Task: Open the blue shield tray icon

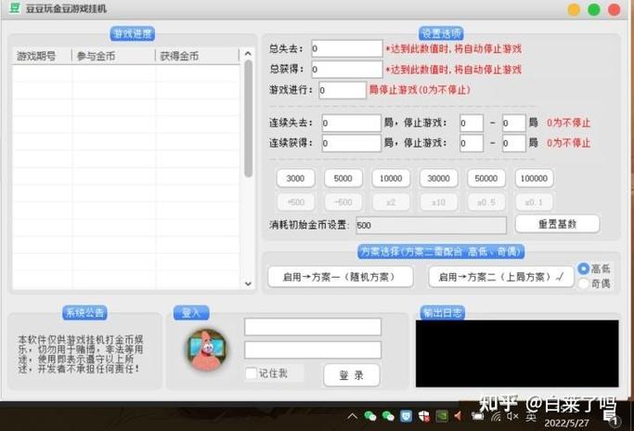Action: click(406, 415)
